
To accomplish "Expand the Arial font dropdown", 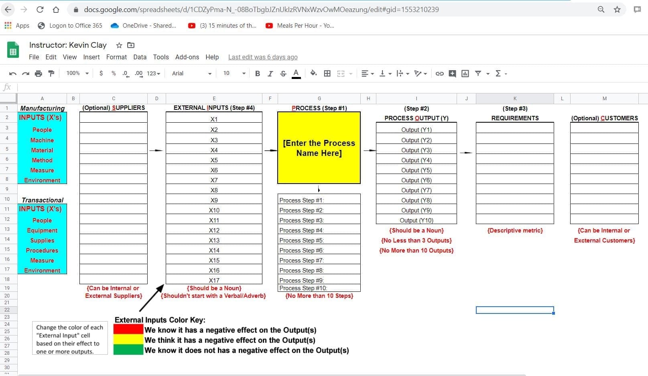I will tap(191, 73).
